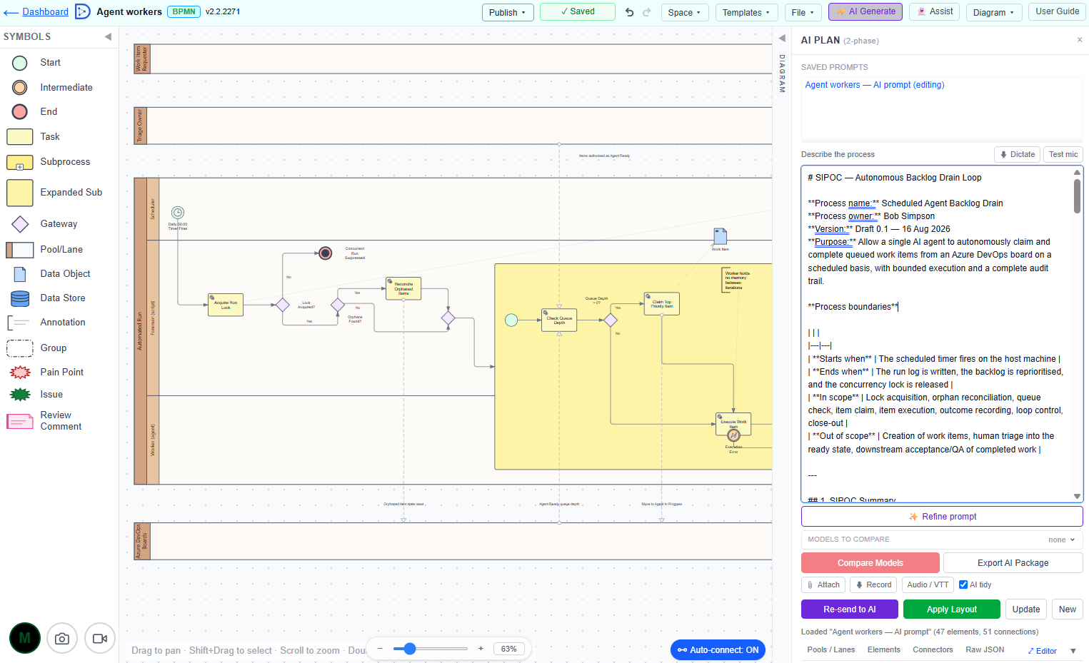Go back to Dashboard link
Image resolution: width=1089 pixels, height=663 pixels.
45,11
